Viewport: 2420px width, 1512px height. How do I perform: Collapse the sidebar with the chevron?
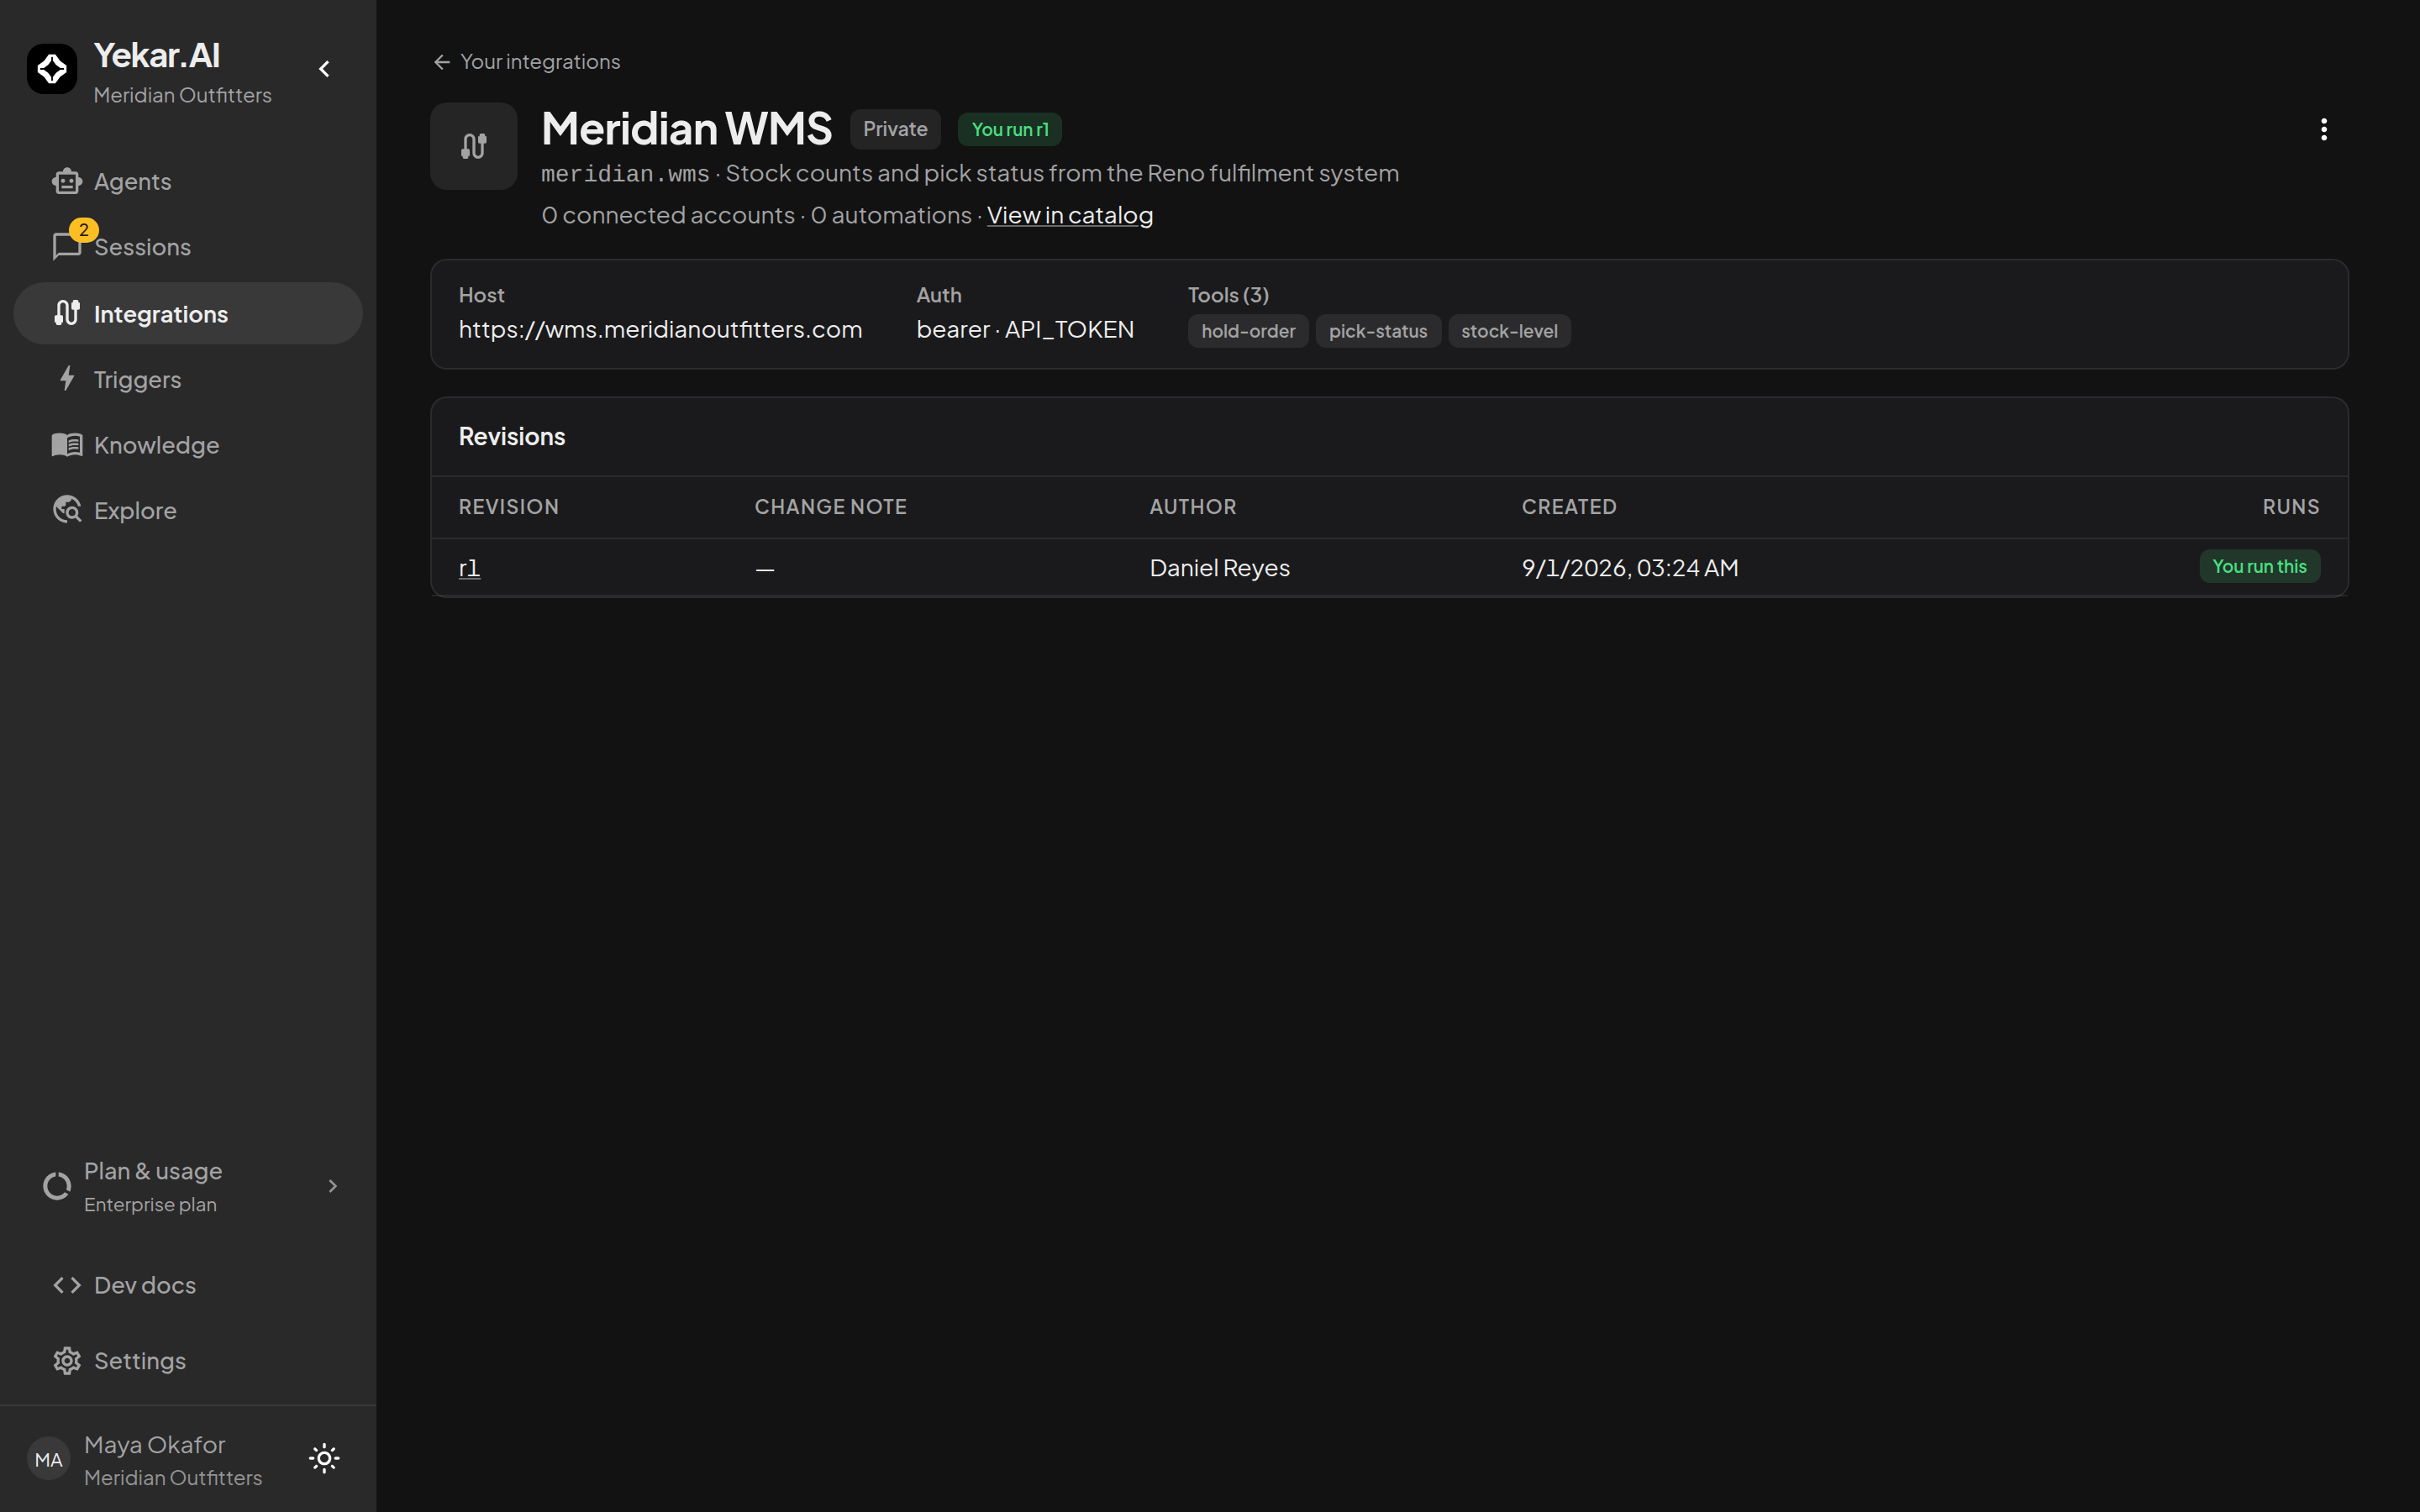(324, 69)
